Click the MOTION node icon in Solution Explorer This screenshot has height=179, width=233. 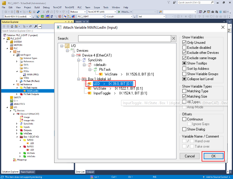click(11, 45)
